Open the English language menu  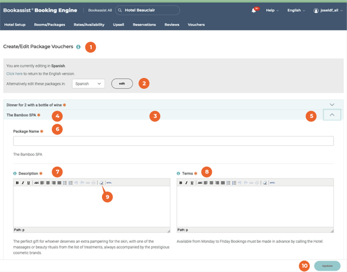pos(296,10)
